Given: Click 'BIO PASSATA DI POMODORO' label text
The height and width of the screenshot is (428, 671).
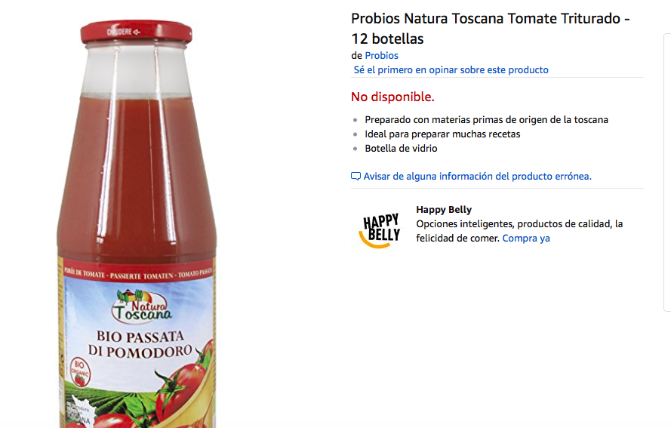Looking at the screenshot, I should point(140,343).
